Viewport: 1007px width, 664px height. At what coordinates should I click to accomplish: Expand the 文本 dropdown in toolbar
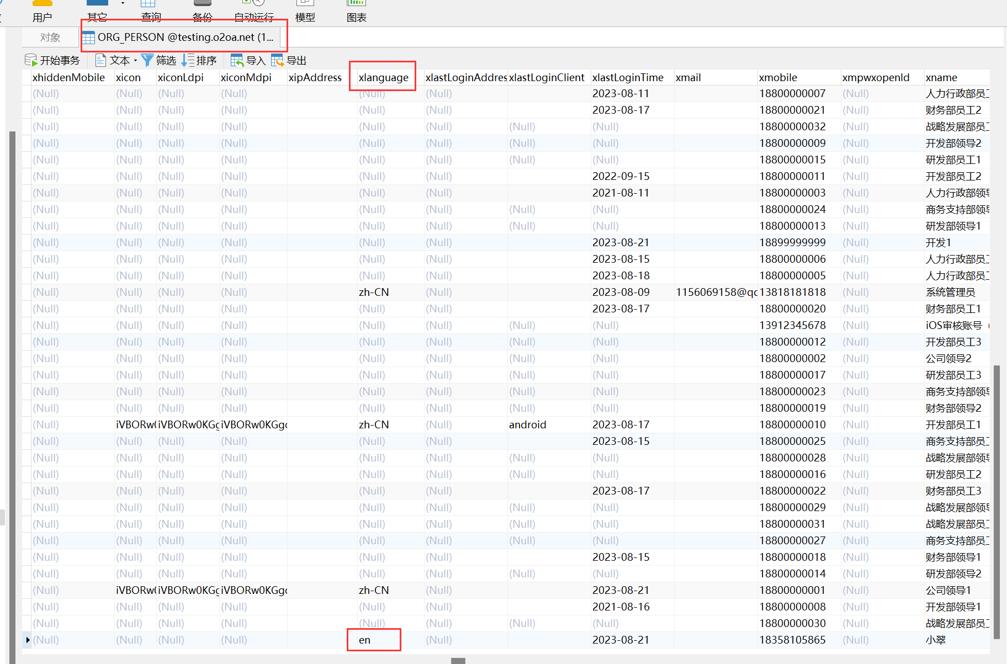(x=135, y=61)
